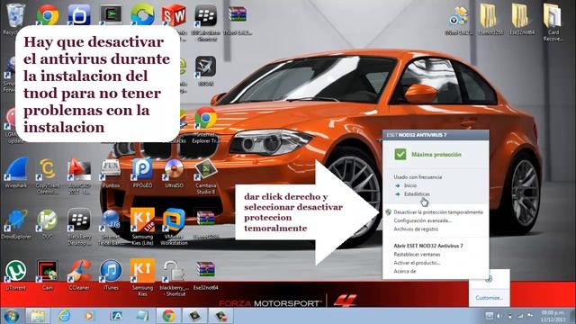The image size is (576, 324).
Task: Open 'Acerca de' in ESET menu
Action: click(404, 271)
